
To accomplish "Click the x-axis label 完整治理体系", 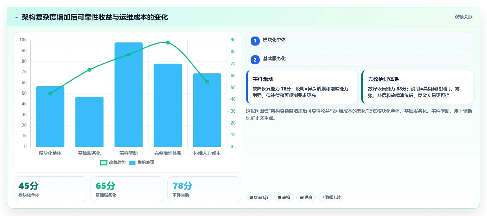I will pyautogui.click(x=168, y=153).
